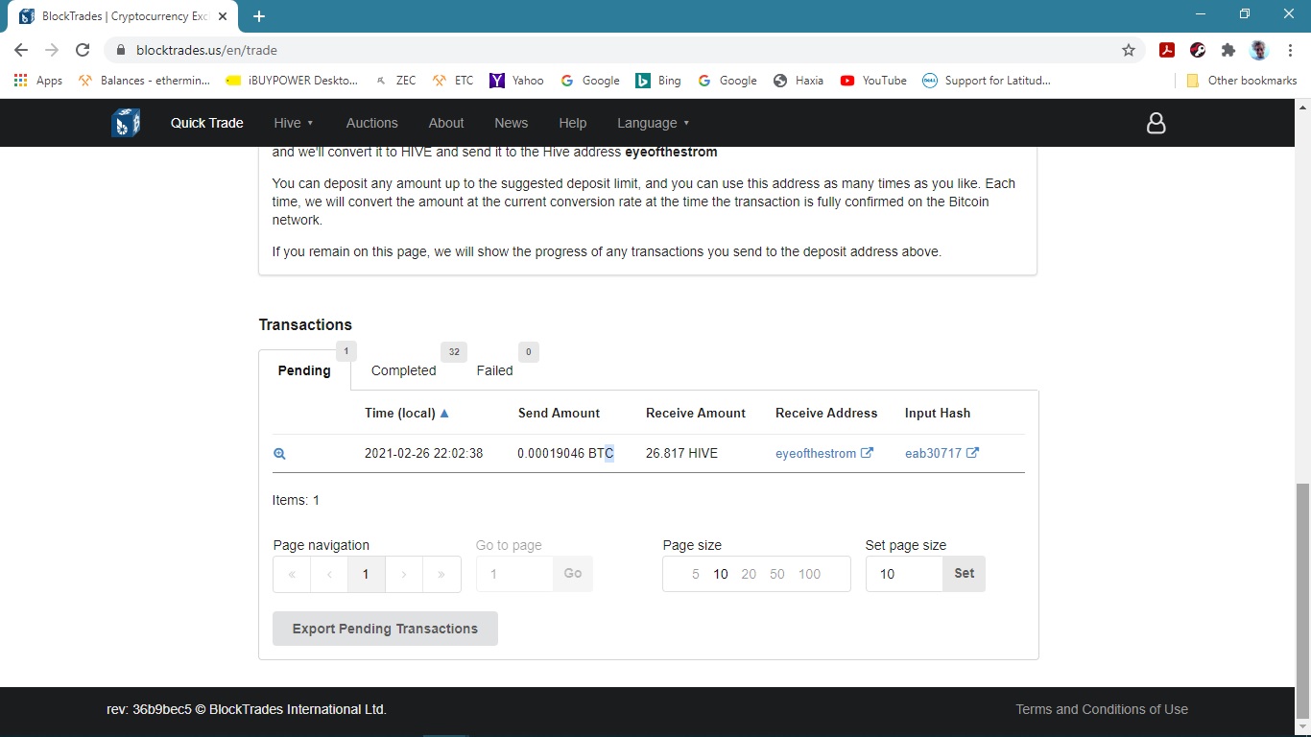Viewport: 1311px width, 737px height.
Task: Expand the Language dropdown menu
Action: [653, 123]
